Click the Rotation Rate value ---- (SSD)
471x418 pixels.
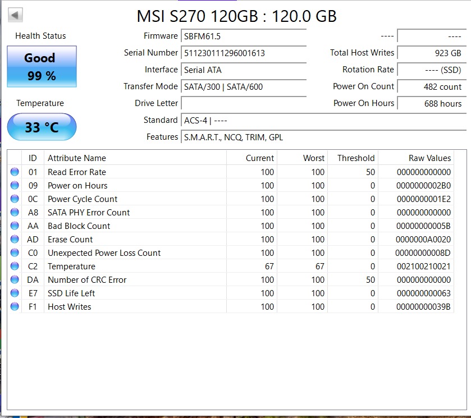click(432, 70)
